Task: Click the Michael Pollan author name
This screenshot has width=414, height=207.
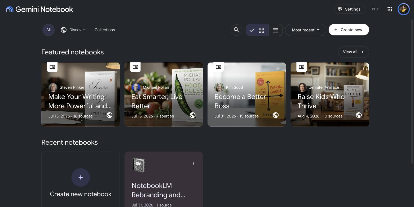Action: 156,87
